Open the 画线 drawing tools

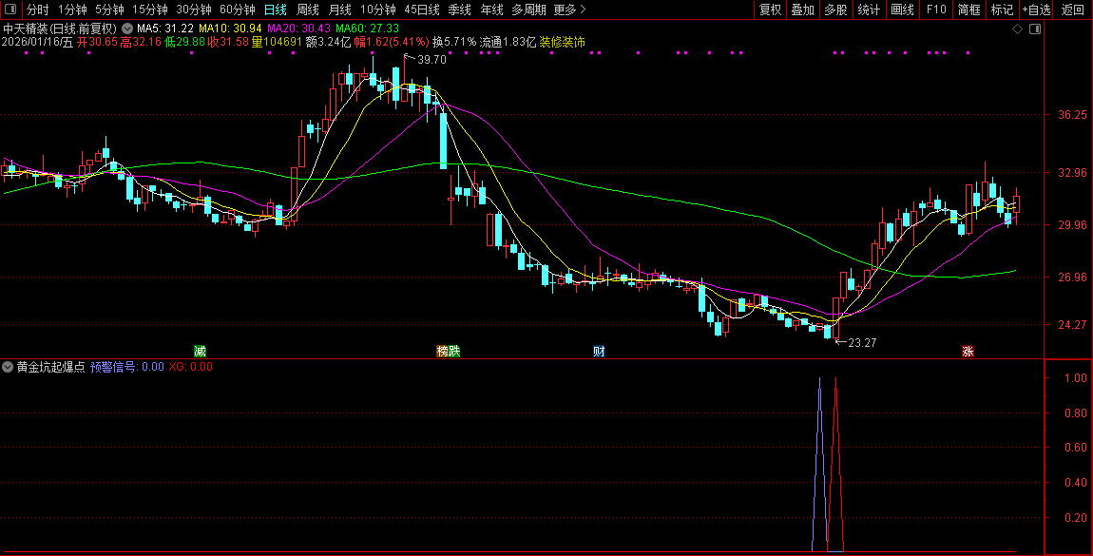coord(902,10)
